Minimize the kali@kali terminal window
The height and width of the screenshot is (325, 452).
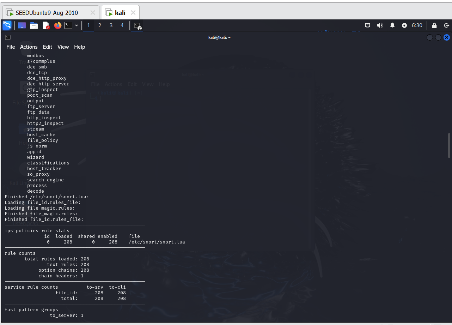coord(430,37)
